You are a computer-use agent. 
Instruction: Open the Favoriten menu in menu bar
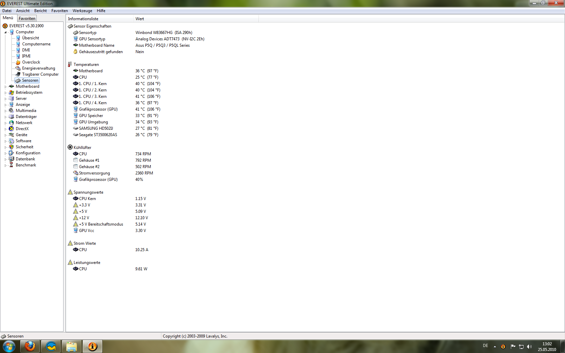[60, 11]
